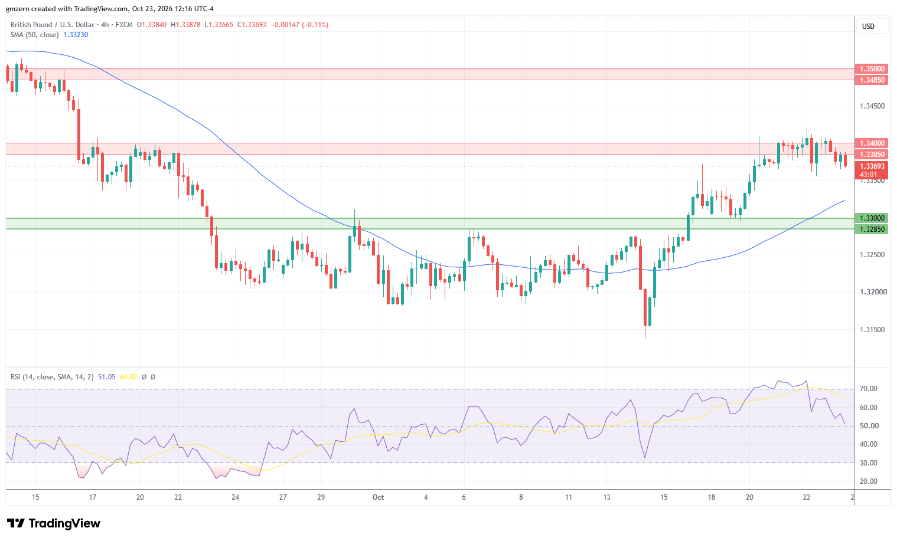Click the 24 label on the date axis
The width and height of the screenshot is (897, 541).
pyautogui.click(x=235, y=497)
